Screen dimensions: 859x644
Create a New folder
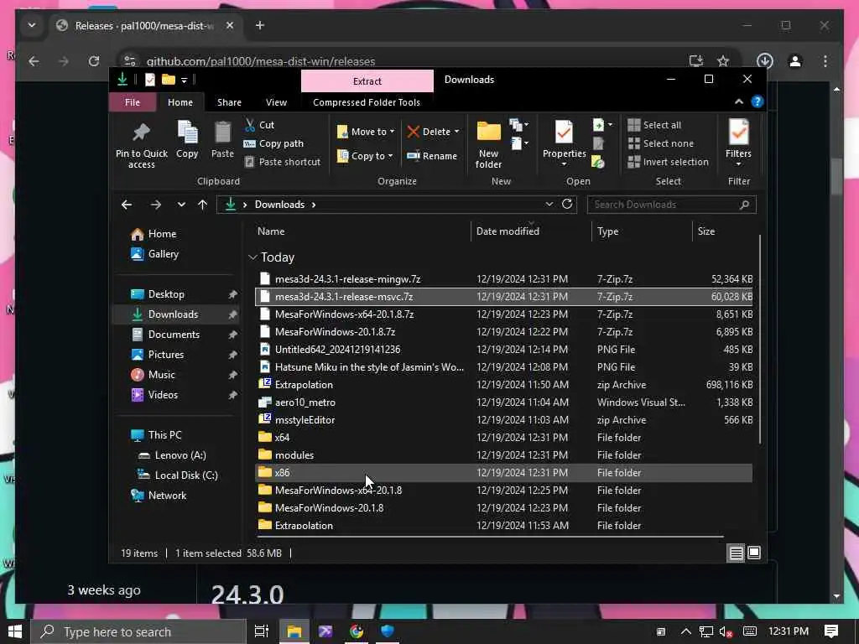click(x=489, y=144)
